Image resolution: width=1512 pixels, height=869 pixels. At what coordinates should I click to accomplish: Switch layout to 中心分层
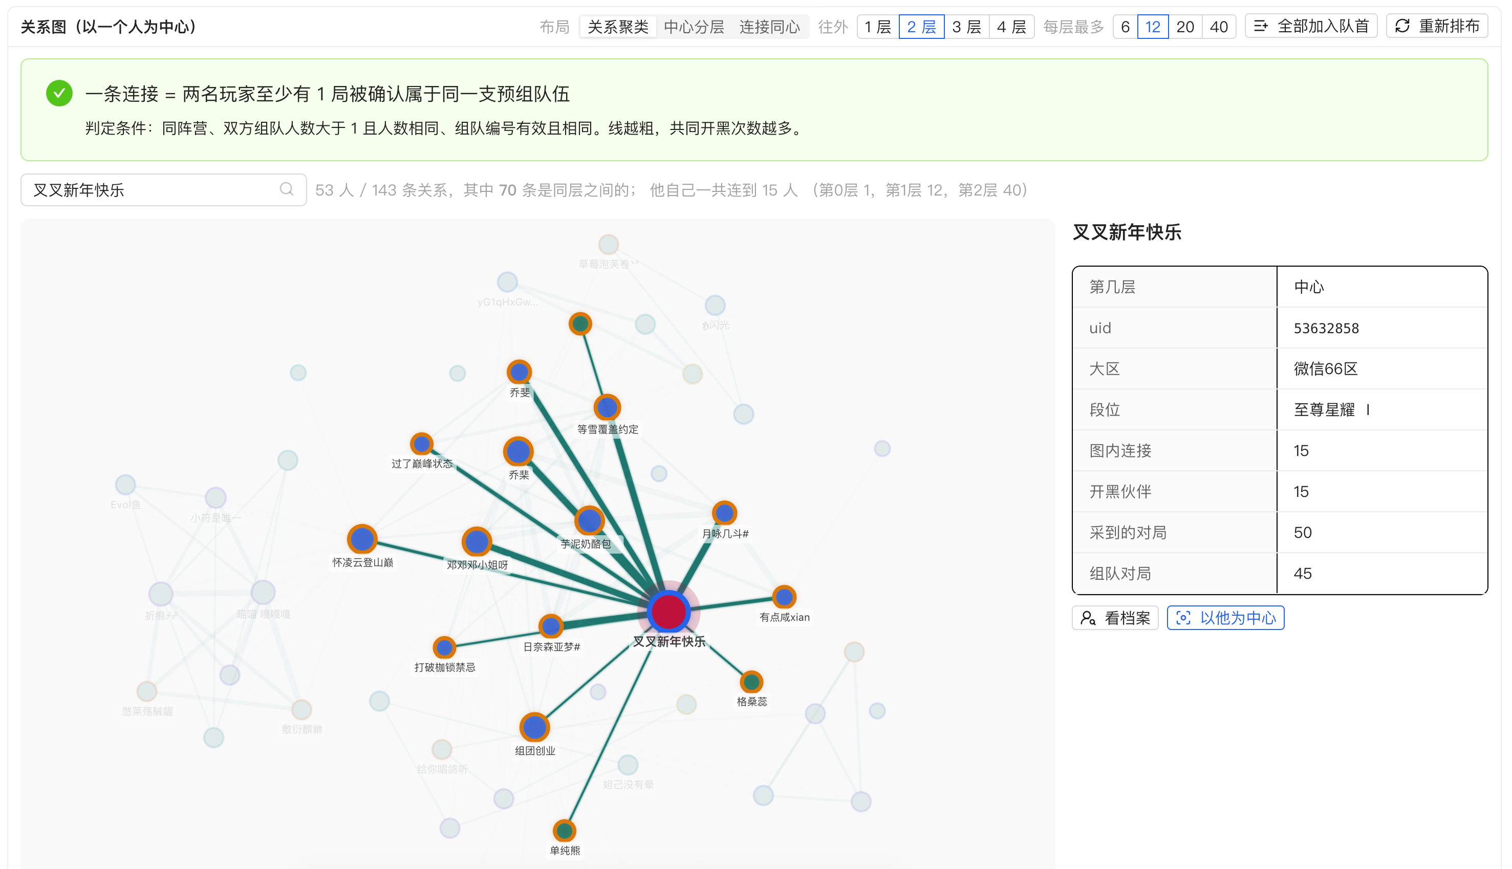coord(694,27)
